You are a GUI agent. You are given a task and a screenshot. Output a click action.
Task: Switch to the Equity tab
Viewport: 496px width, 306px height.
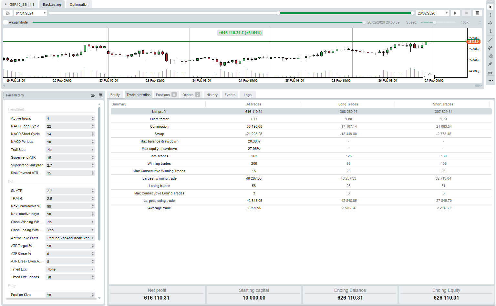coord(115,95)
